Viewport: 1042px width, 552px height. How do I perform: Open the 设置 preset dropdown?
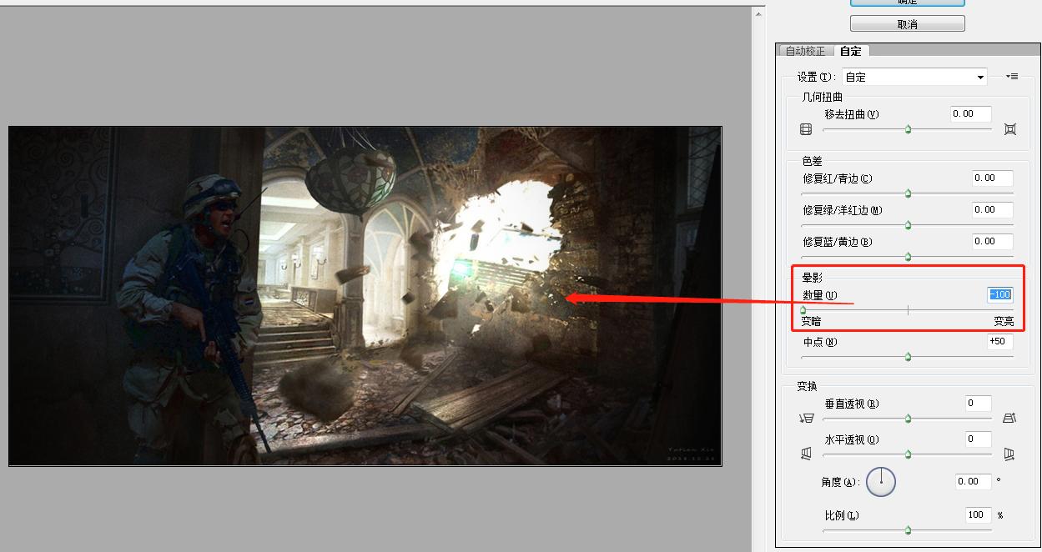pos(914,77)
